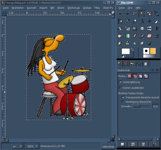Select the Smudge tool
161x150 pixels.
[142, 43]
